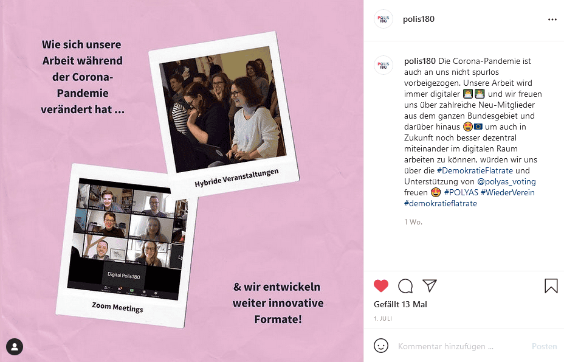Open the lowercase #demokratieflatrate hashtag
The image size is (564, 362).
tap(440, 204)
